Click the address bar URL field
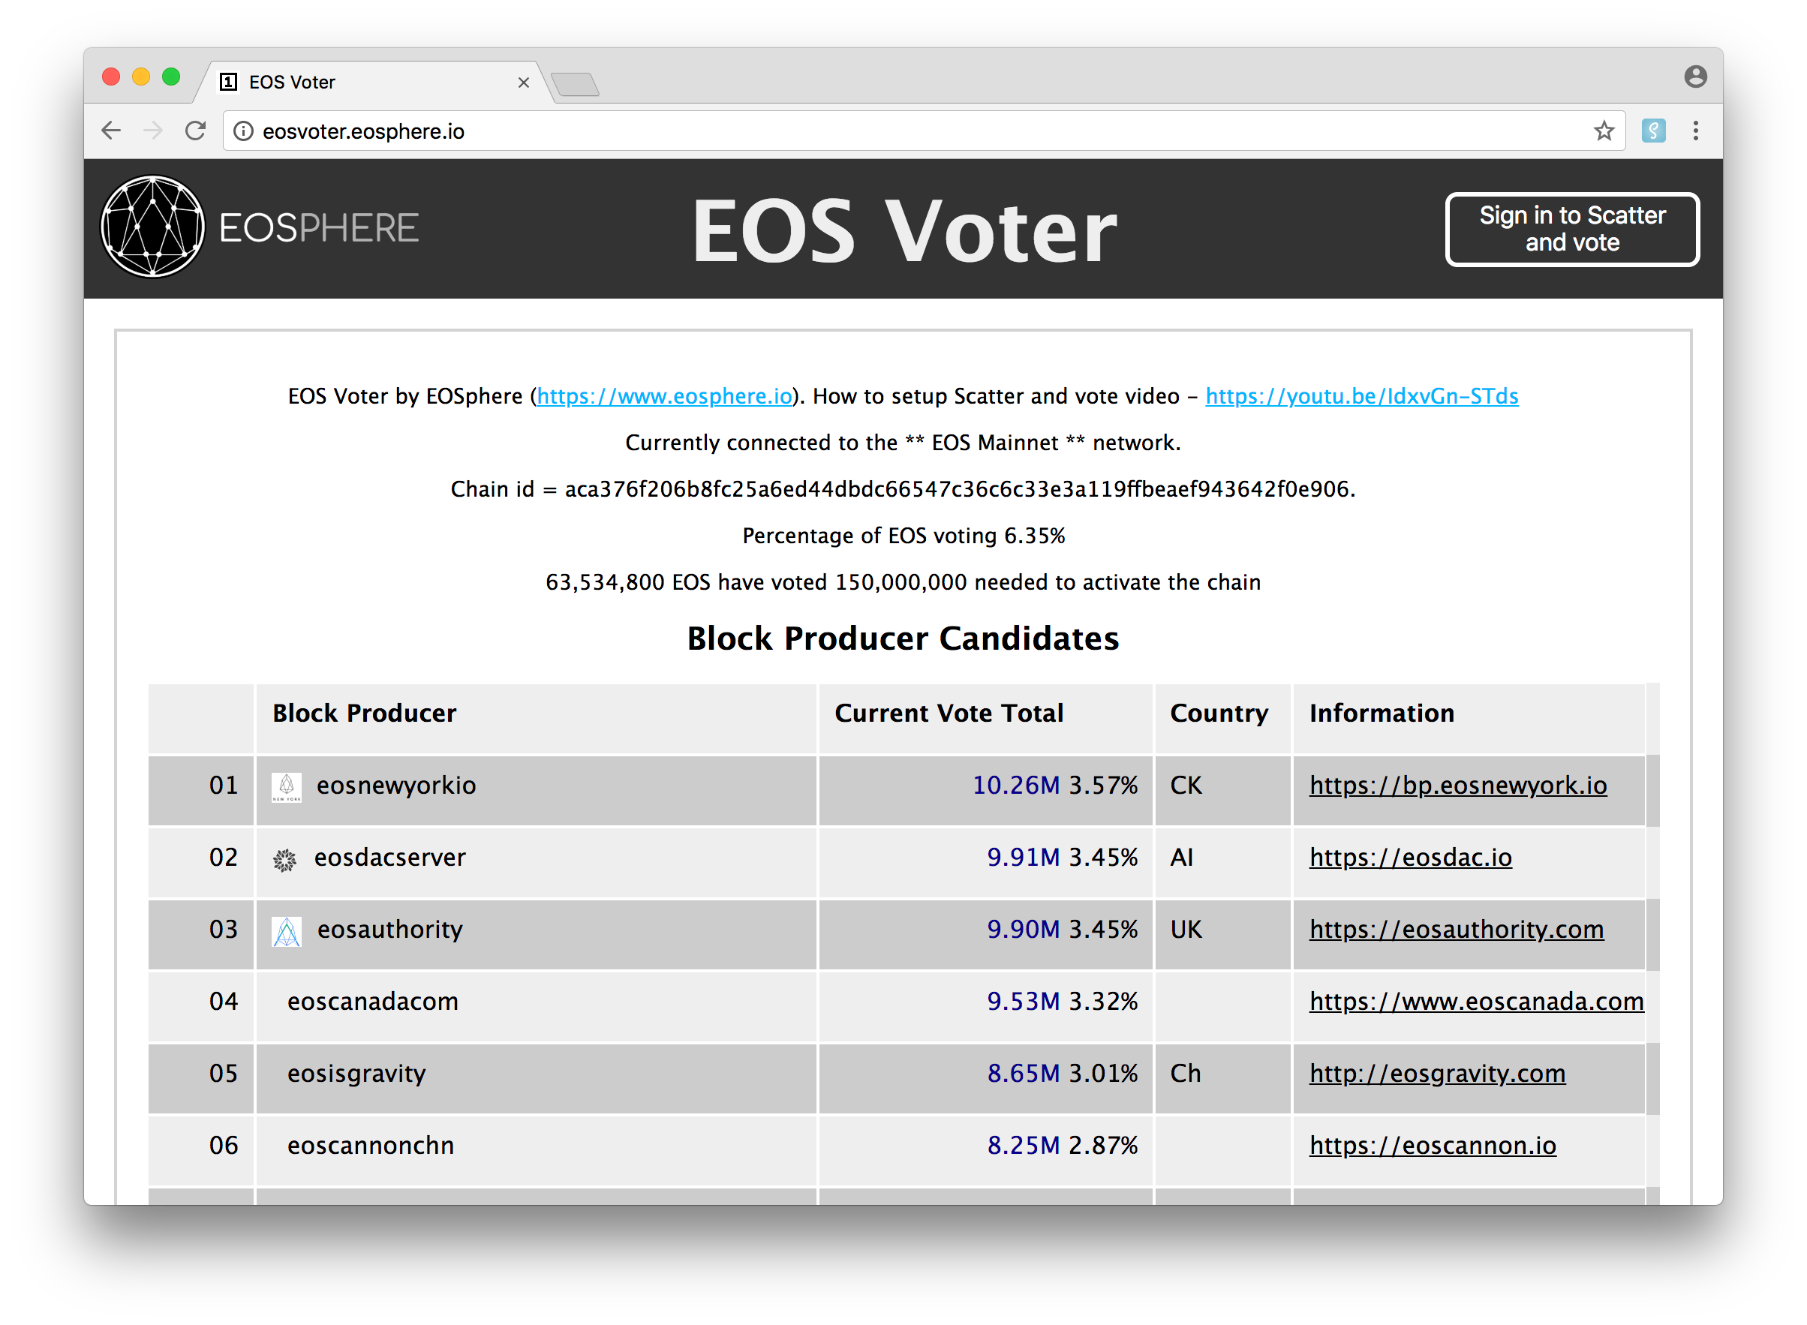 [922, 131]
